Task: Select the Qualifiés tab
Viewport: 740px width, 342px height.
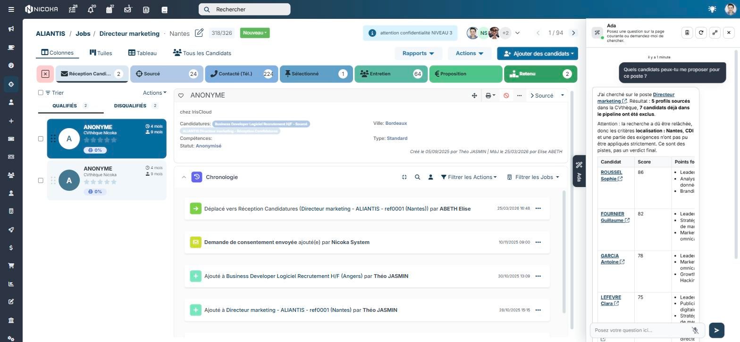Action: click(70, 106)
